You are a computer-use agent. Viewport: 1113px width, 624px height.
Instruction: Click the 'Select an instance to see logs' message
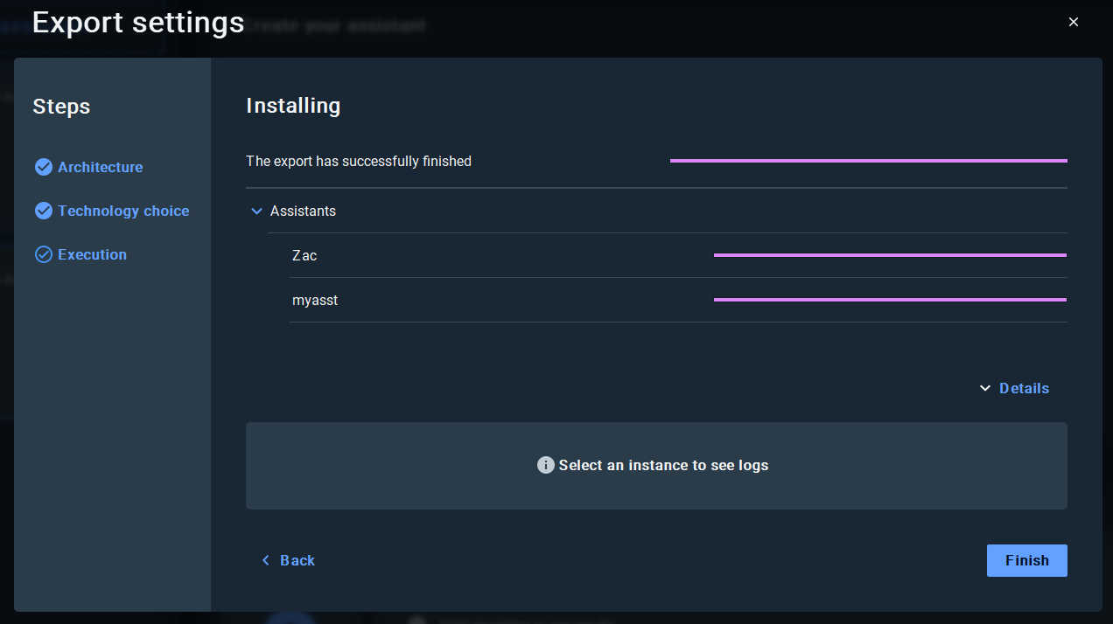(x=663, y=465)
